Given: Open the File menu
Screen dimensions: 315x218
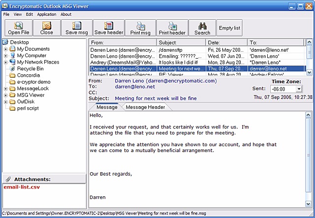Looking at the screenshot, I should point(6,14).
